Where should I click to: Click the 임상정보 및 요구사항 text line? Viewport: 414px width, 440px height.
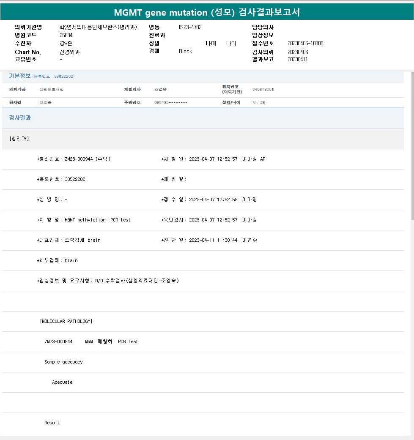coord(108,281)
